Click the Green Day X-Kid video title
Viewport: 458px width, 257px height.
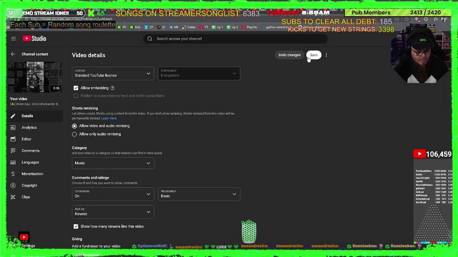(35, 104)
